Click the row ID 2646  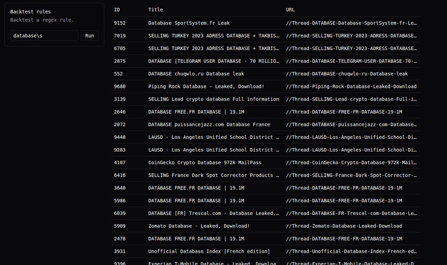click(x=120, y=112)
